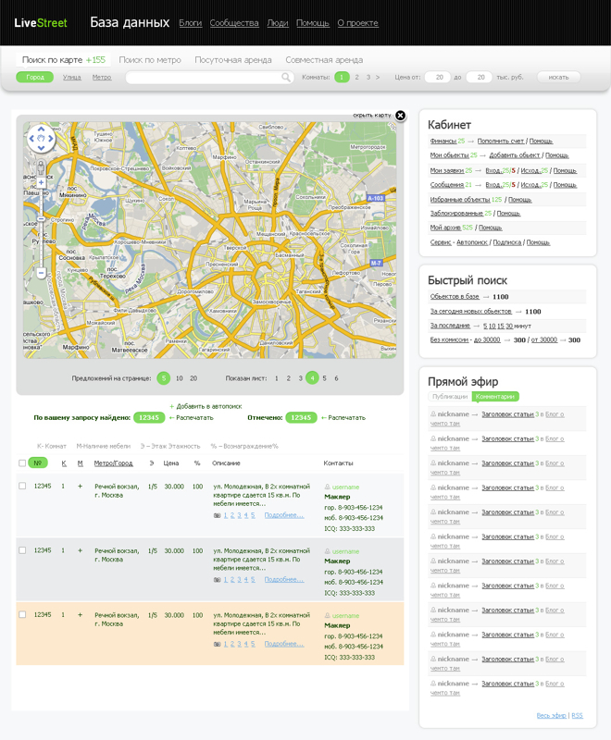
Task: Click the map zoom-in plus button
Action: click(41, 183)
